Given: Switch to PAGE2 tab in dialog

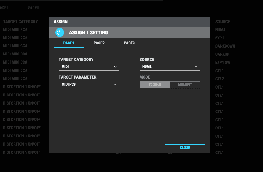Looking at the screenshot, I should (99, 43).
